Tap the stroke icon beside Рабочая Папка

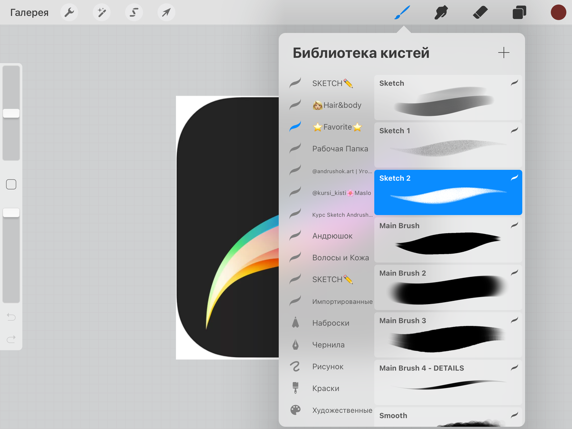tap(296, 148)
